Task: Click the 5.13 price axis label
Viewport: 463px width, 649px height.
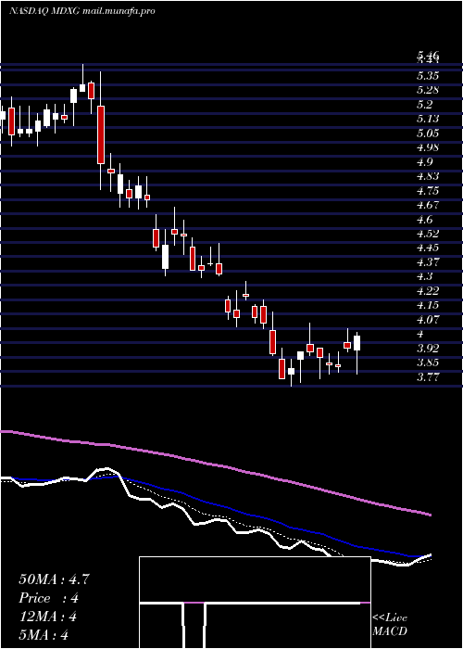Action: pos(428,119)
